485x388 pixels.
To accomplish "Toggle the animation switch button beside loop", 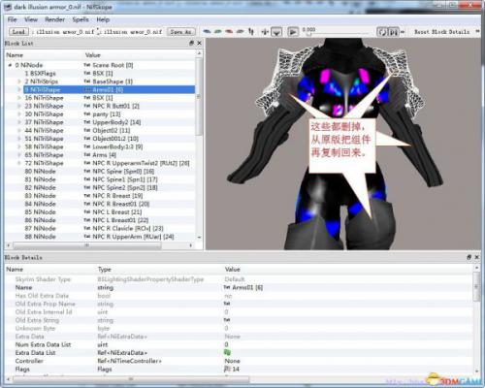I will point(393,32).
